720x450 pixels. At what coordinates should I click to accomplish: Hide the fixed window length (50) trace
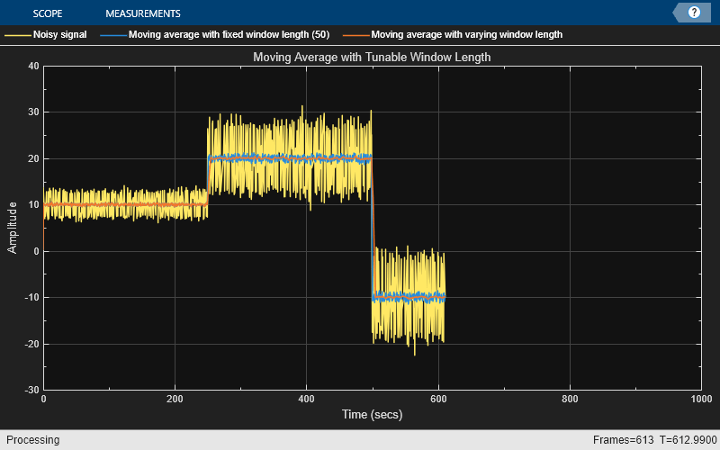229,35
